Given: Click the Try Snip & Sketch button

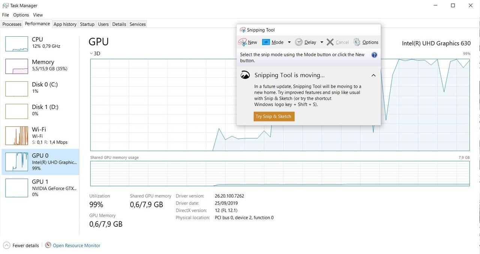Looking at the screenshot, I should click(x=274, y=116).
